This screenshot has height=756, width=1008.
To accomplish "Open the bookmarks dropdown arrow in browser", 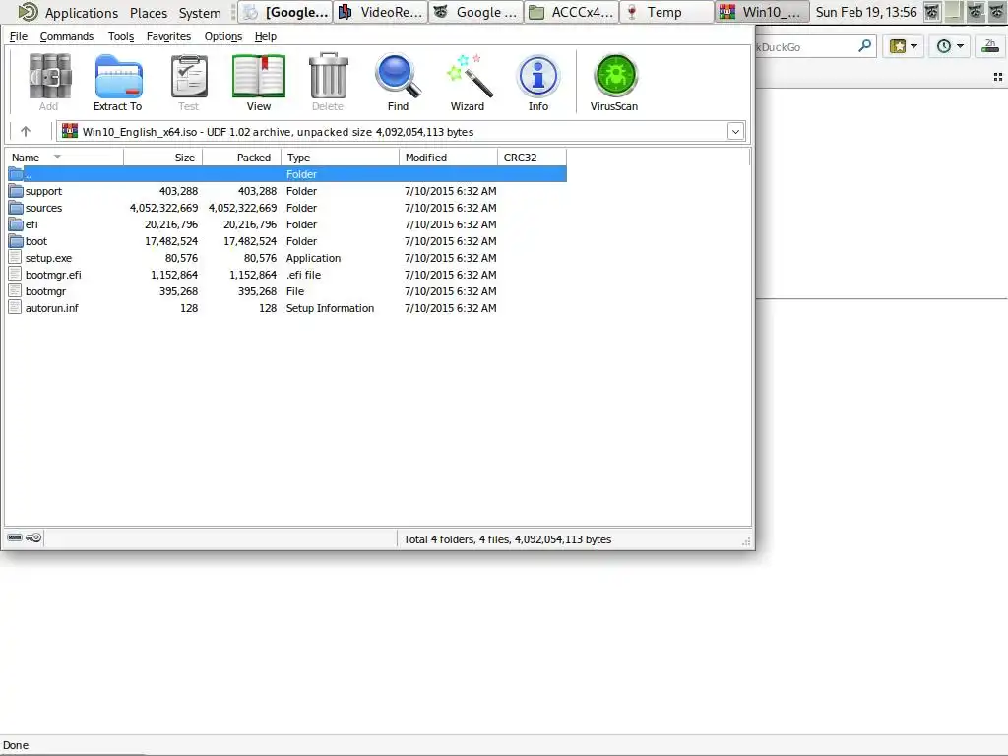I will (914, 46).
